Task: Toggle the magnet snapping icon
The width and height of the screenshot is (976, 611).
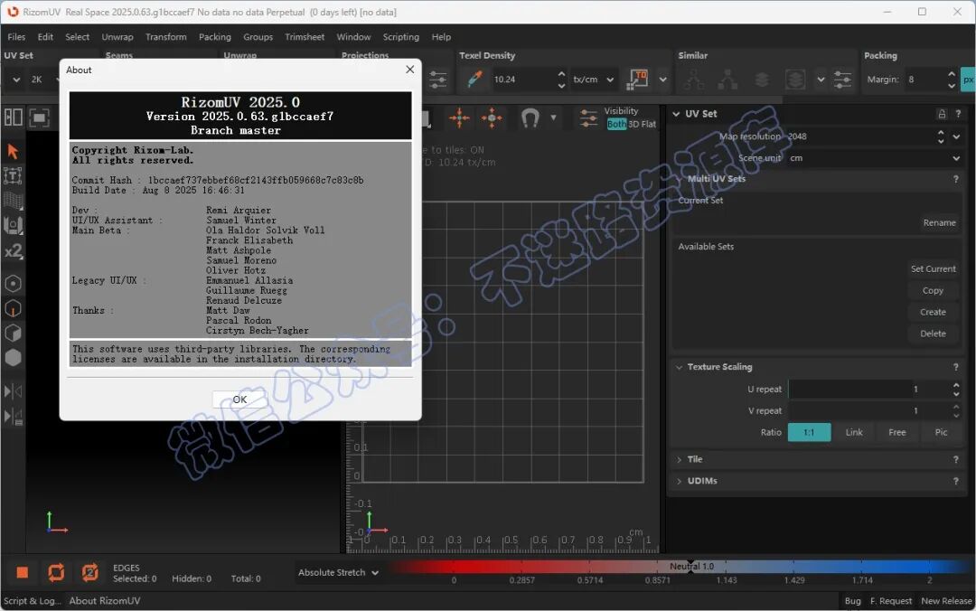Action: 530,117
